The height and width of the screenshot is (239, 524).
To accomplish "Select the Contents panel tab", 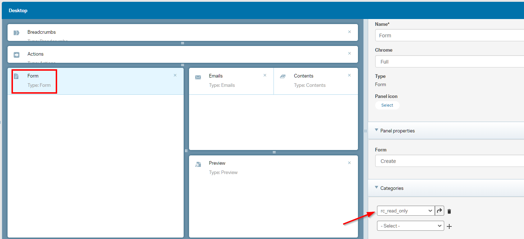I will [304, 76].
